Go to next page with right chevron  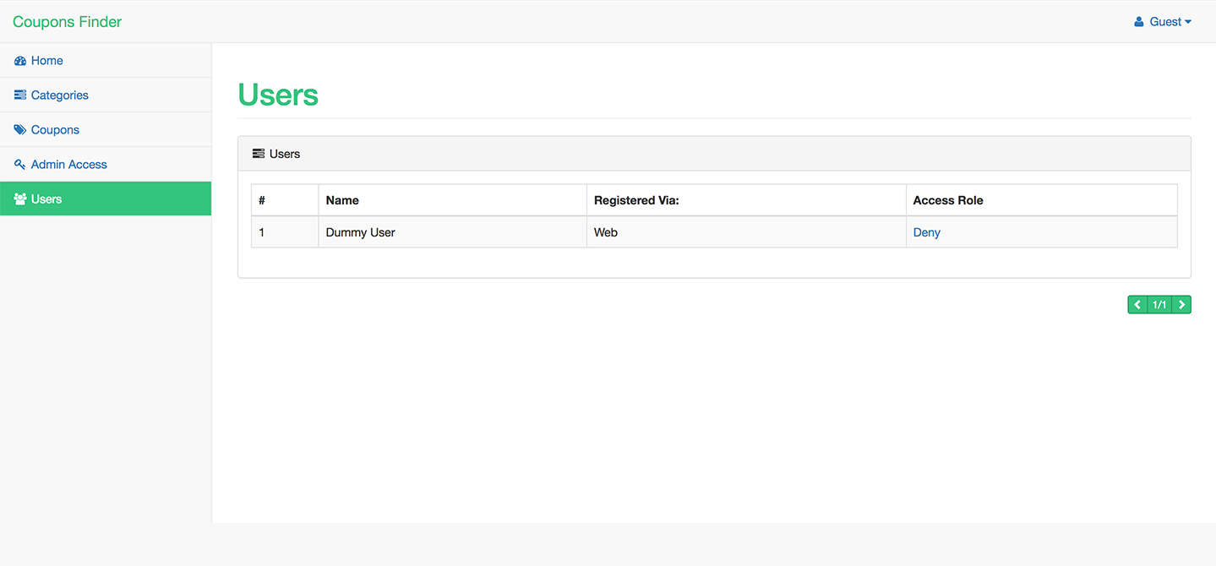click(x=1181, y=305)
